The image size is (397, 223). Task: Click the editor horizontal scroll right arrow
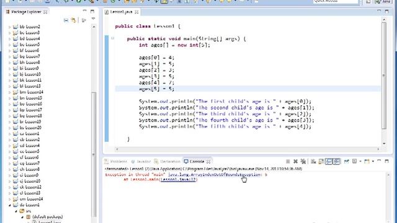point(378,149)
